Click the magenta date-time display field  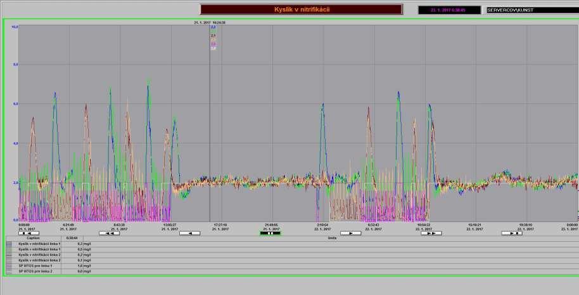pyautogui.click(x=449, y=10)
